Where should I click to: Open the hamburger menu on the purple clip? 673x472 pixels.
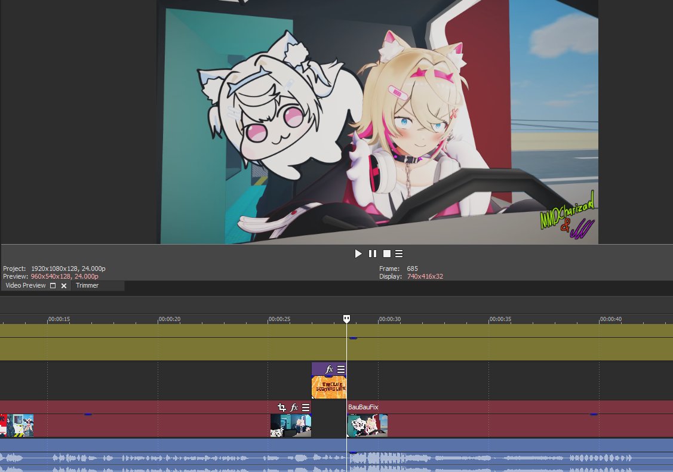341,369
